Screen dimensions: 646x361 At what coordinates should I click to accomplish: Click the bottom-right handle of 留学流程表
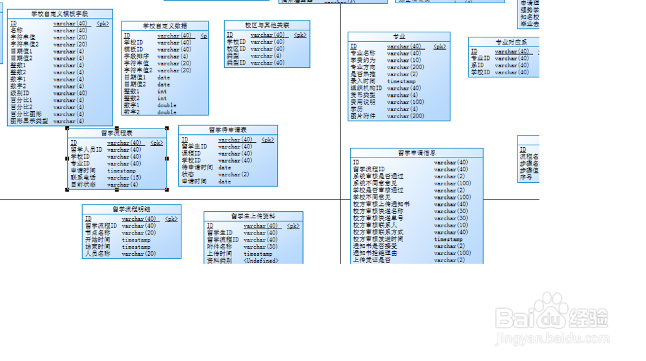pyautogui.click(x=167, y=190)
